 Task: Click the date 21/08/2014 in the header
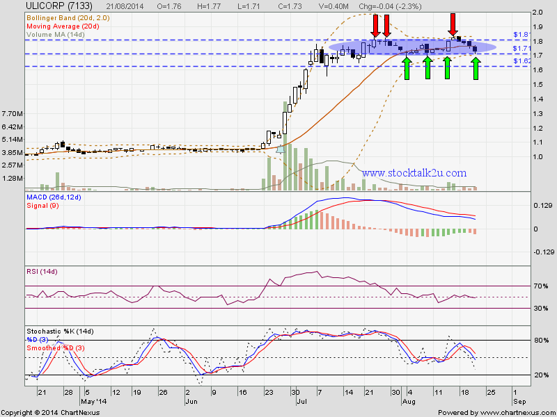pos(125,6)
